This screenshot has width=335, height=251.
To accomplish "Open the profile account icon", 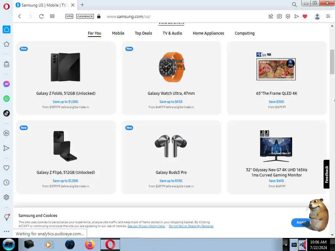I will [x=317, y=16].
